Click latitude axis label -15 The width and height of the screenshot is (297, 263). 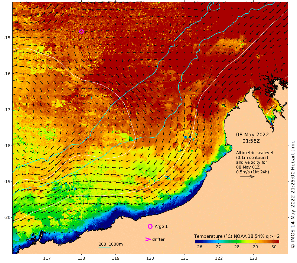point(7,38)
